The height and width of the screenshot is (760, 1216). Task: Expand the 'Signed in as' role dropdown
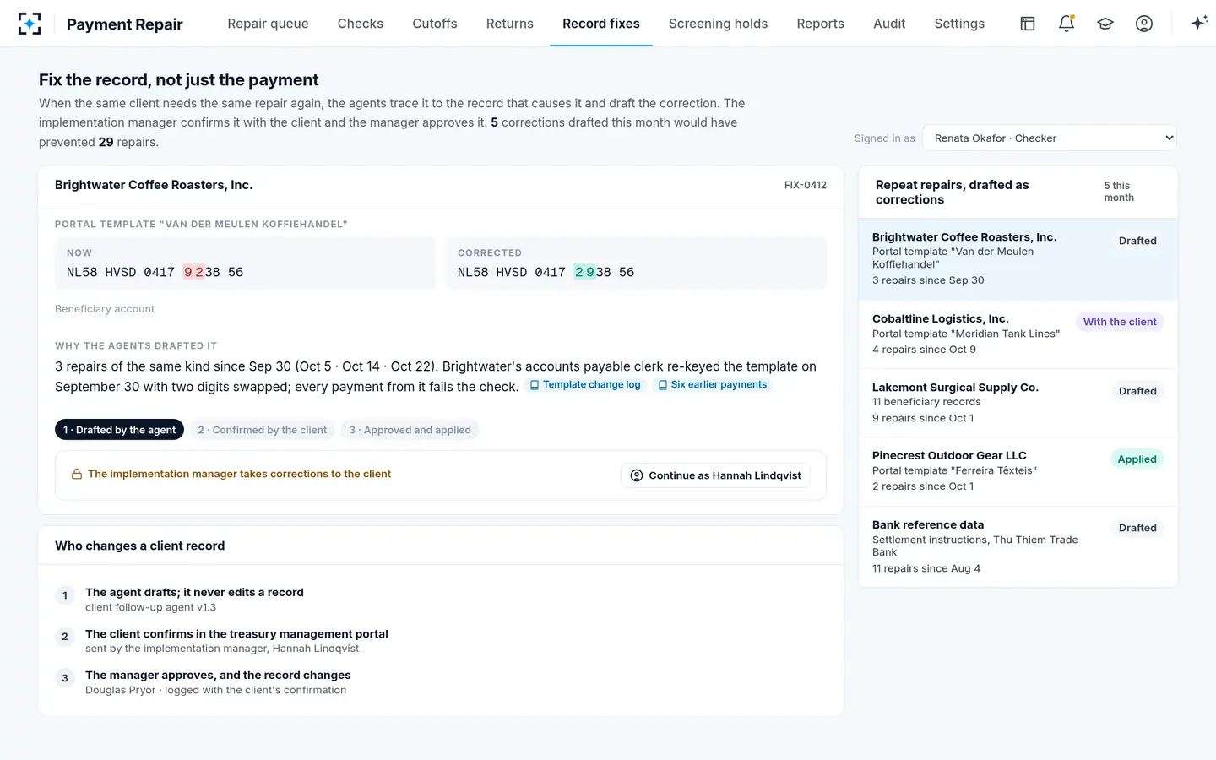click(x=1050, y=138)
